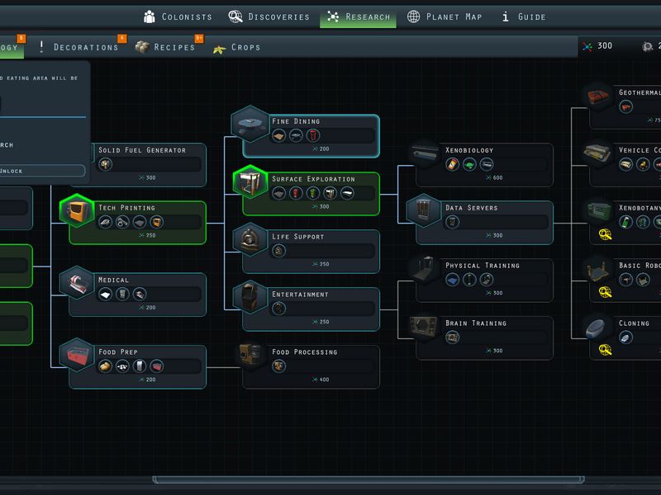The height and width of the screenshot is (495, 661).
Task: Click the generator item icon under Solid Fuel Generator
Action: click(106, 164)
